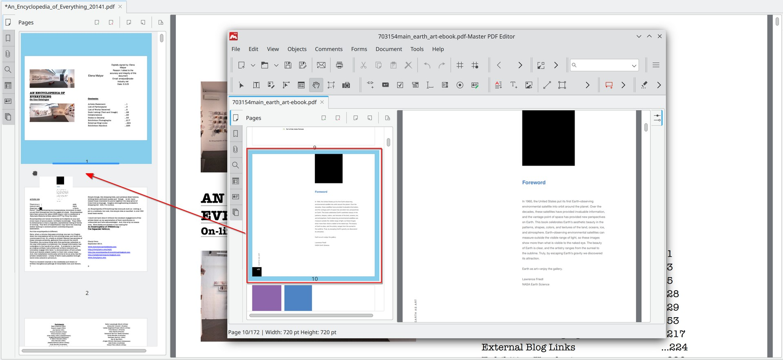The height and width of the screenshot is (360, 783).
Task: Open Bookmarks panel in front window sidebar
Action: pos(236,134)
